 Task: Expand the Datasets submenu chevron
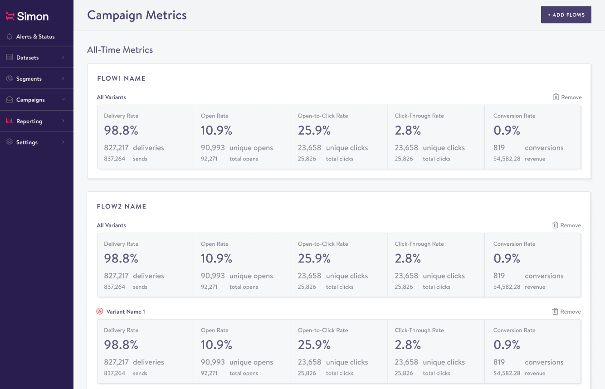click(x=63, y=58)
